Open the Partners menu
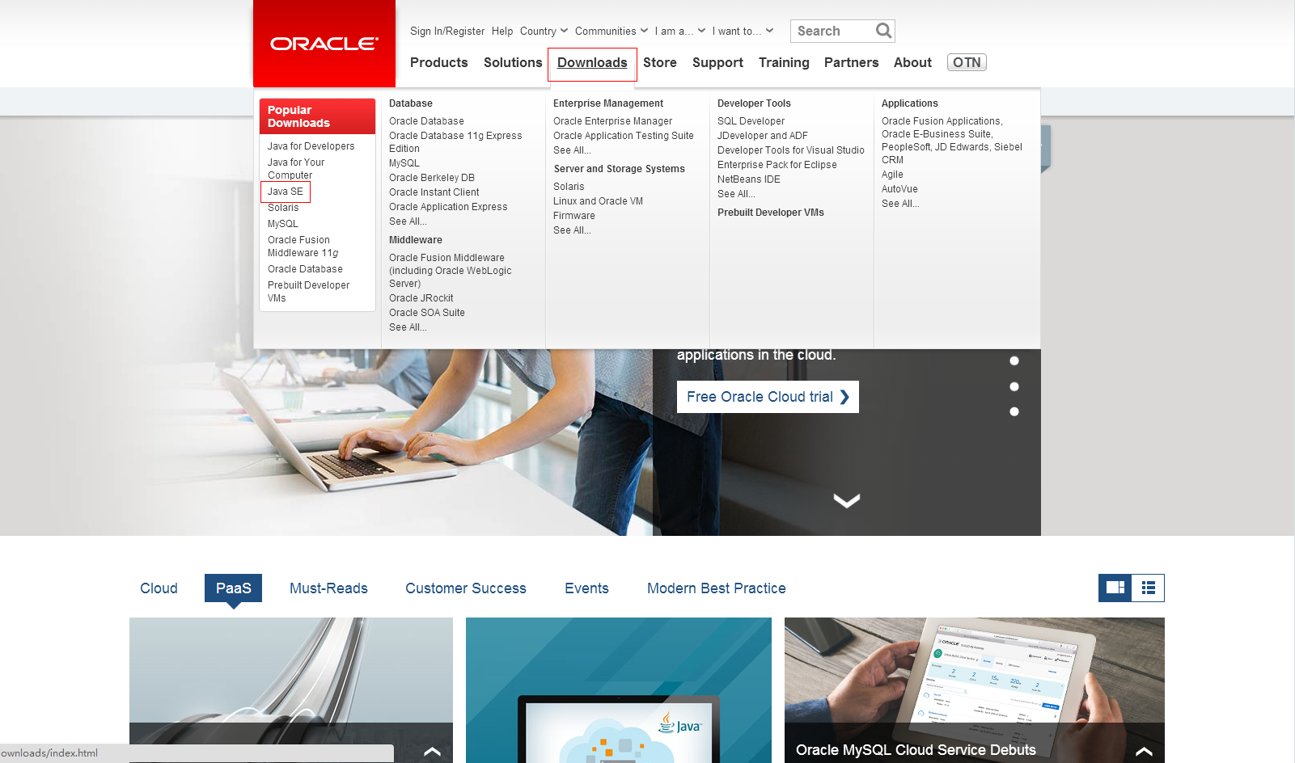 tap(851, 62)
